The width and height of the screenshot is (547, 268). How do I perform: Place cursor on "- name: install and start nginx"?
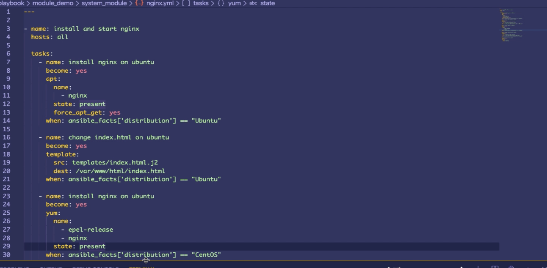click(x=82, y=29)
